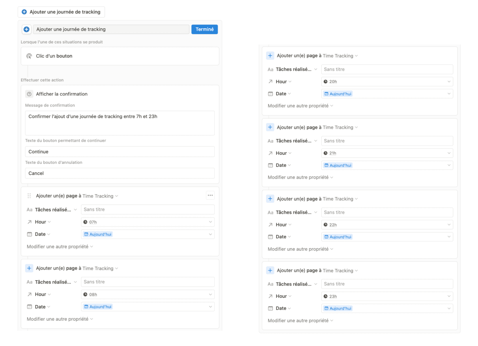Open the Time Tracking dropdown in the 23h block header
Image resolution: width=478 pixels, height=346 pixels.
click(x=340, y=271)
